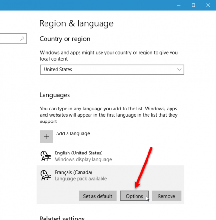Select the Add a language label
This screenshot has width=216, height=220.
click(x=73, y=133)
